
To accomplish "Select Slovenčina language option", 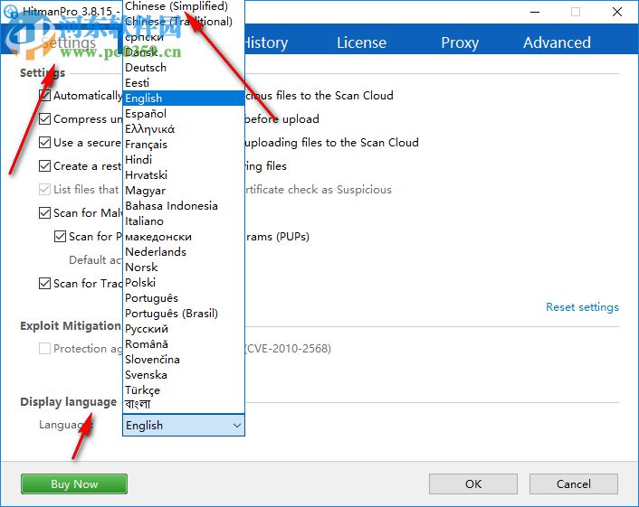I will (184, 360).
